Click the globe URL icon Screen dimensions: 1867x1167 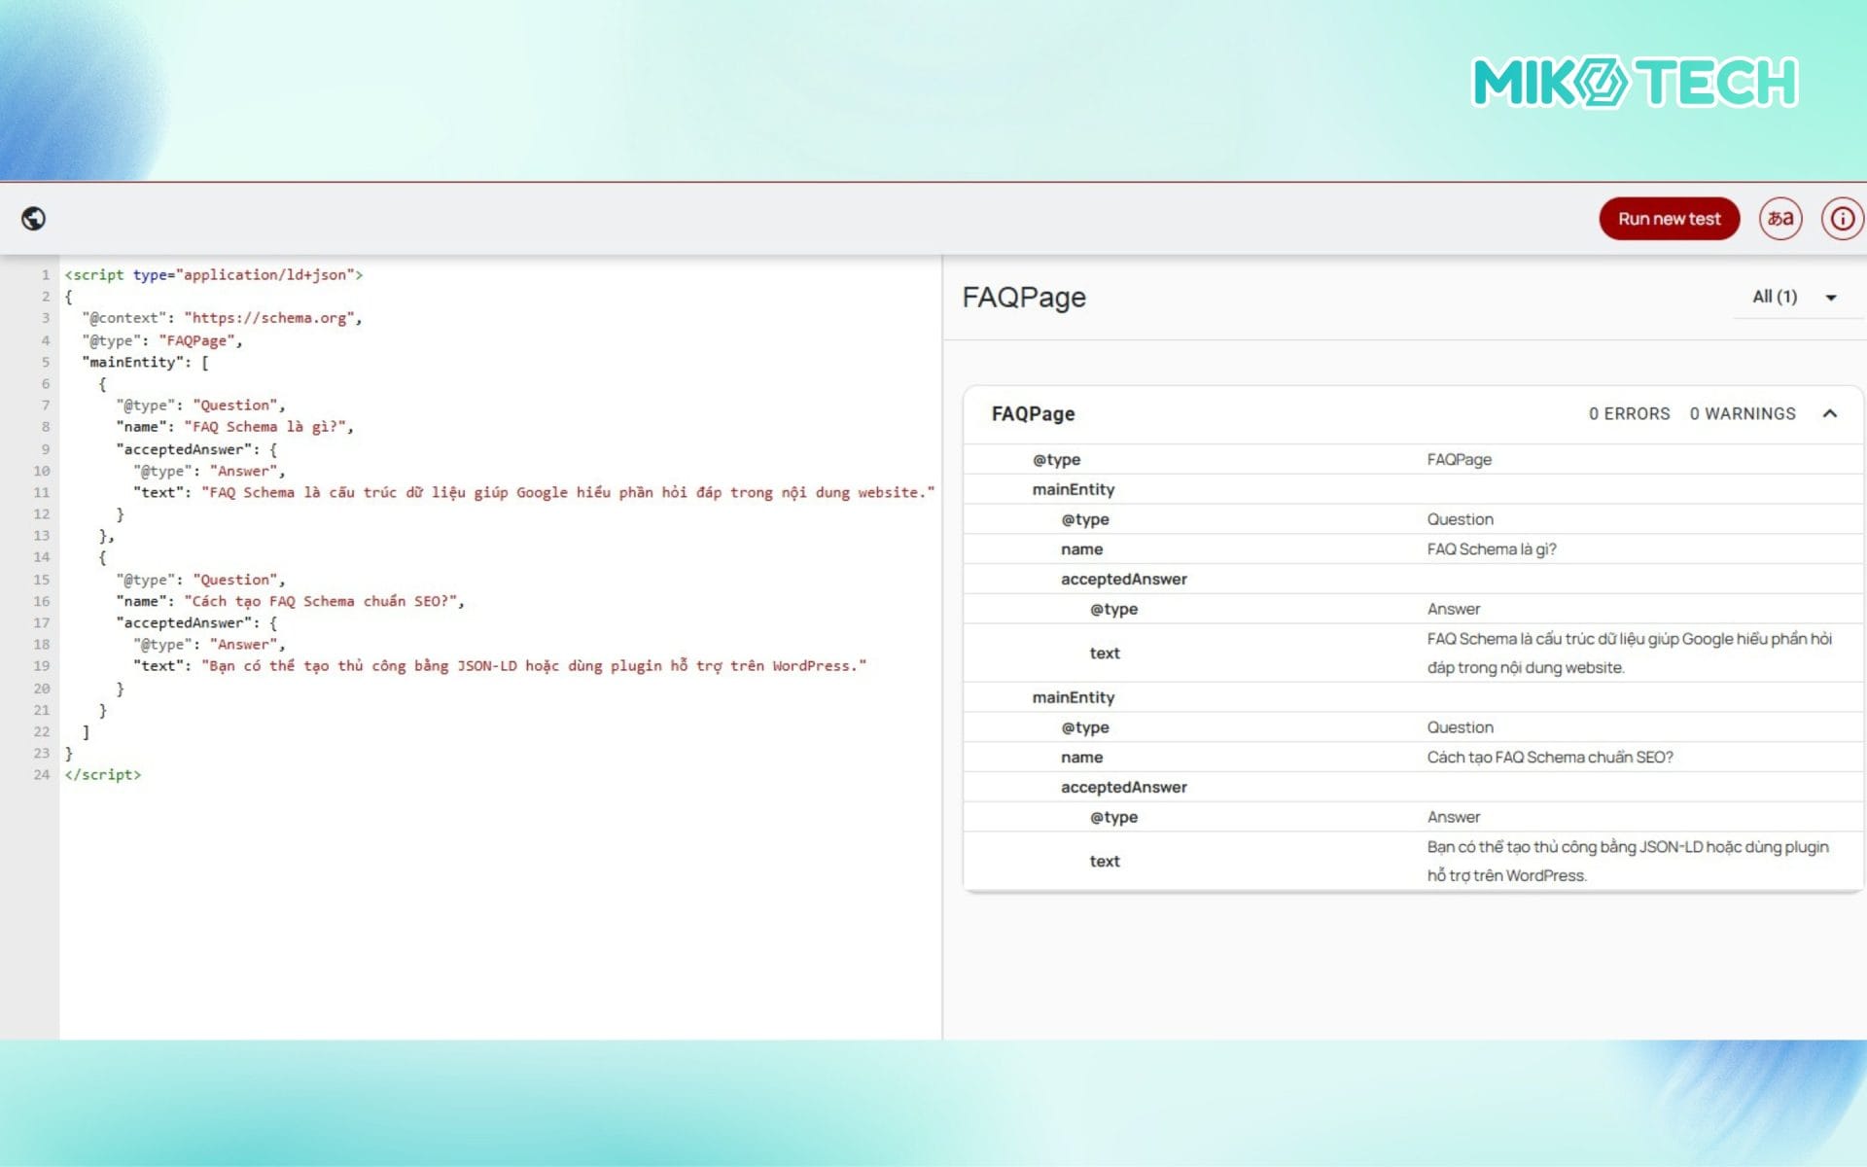34,219
